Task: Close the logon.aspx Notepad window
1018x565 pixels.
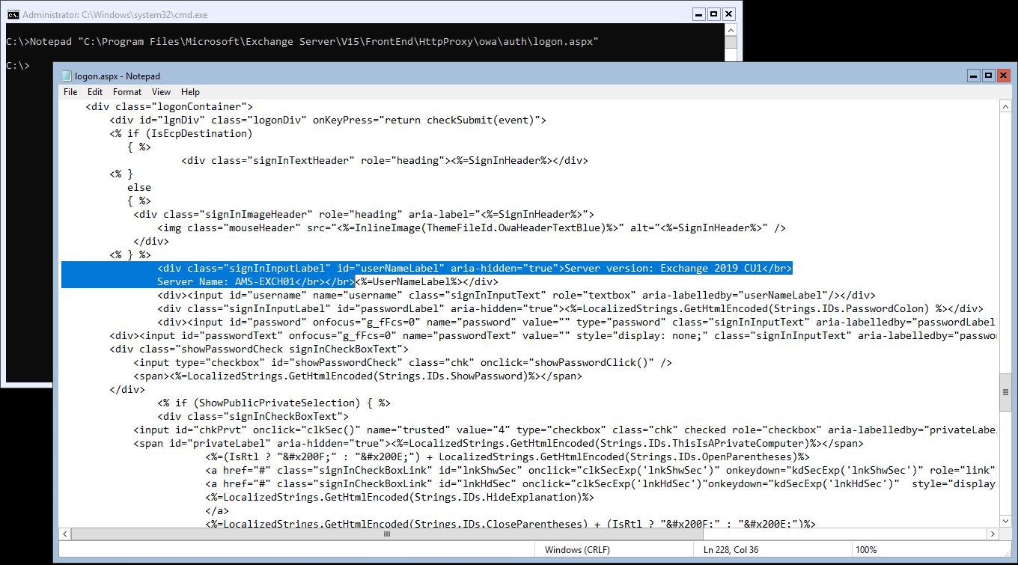Action: [1004, 76]
